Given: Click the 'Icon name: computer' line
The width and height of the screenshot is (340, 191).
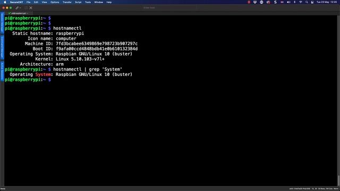Looking at the screenshot, I should coord(52,39).
